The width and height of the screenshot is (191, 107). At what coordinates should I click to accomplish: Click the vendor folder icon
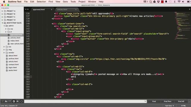[x=7, y=53]
